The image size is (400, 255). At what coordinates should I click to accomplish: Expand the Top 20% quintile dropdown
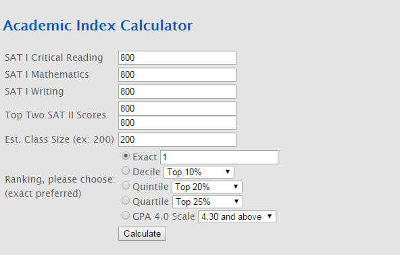click(x=207, y=187)
